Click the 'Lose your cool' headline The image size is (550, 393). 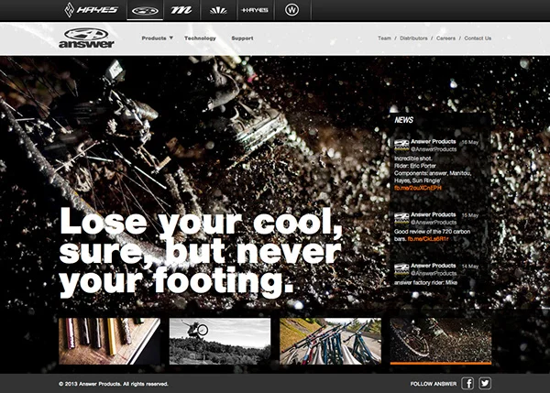[x=201, y=253]
